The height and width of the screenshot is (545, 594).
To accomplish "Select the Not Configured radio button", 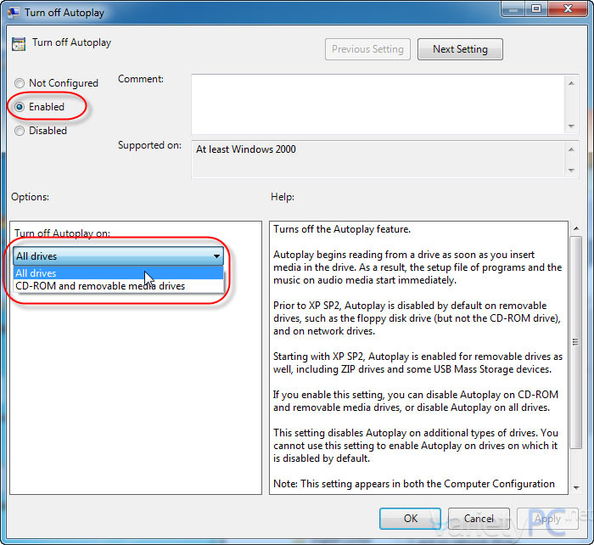I will click(20, 83).
